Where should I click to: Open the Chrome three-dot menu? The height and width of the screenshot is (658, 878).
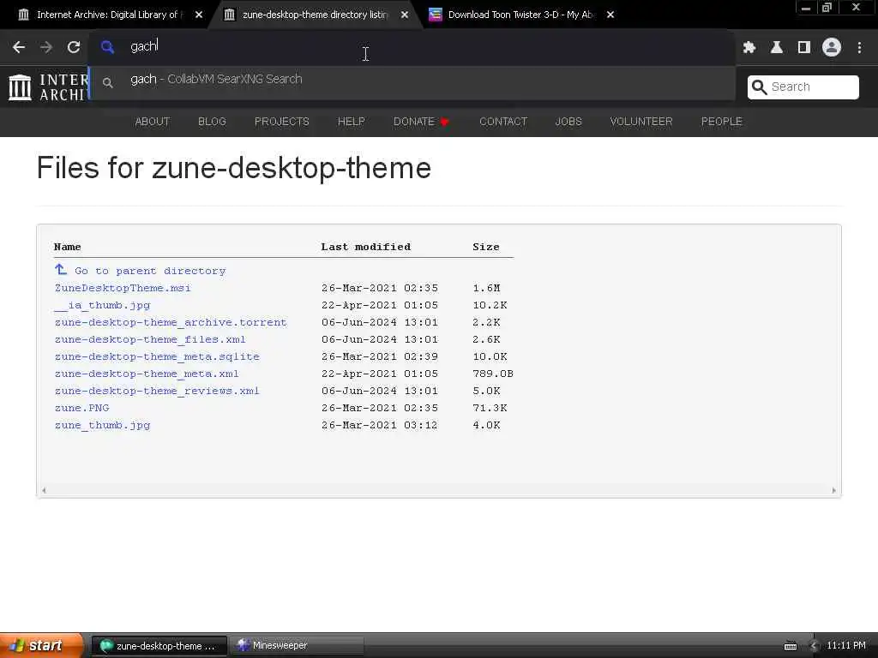coord(859,48)
